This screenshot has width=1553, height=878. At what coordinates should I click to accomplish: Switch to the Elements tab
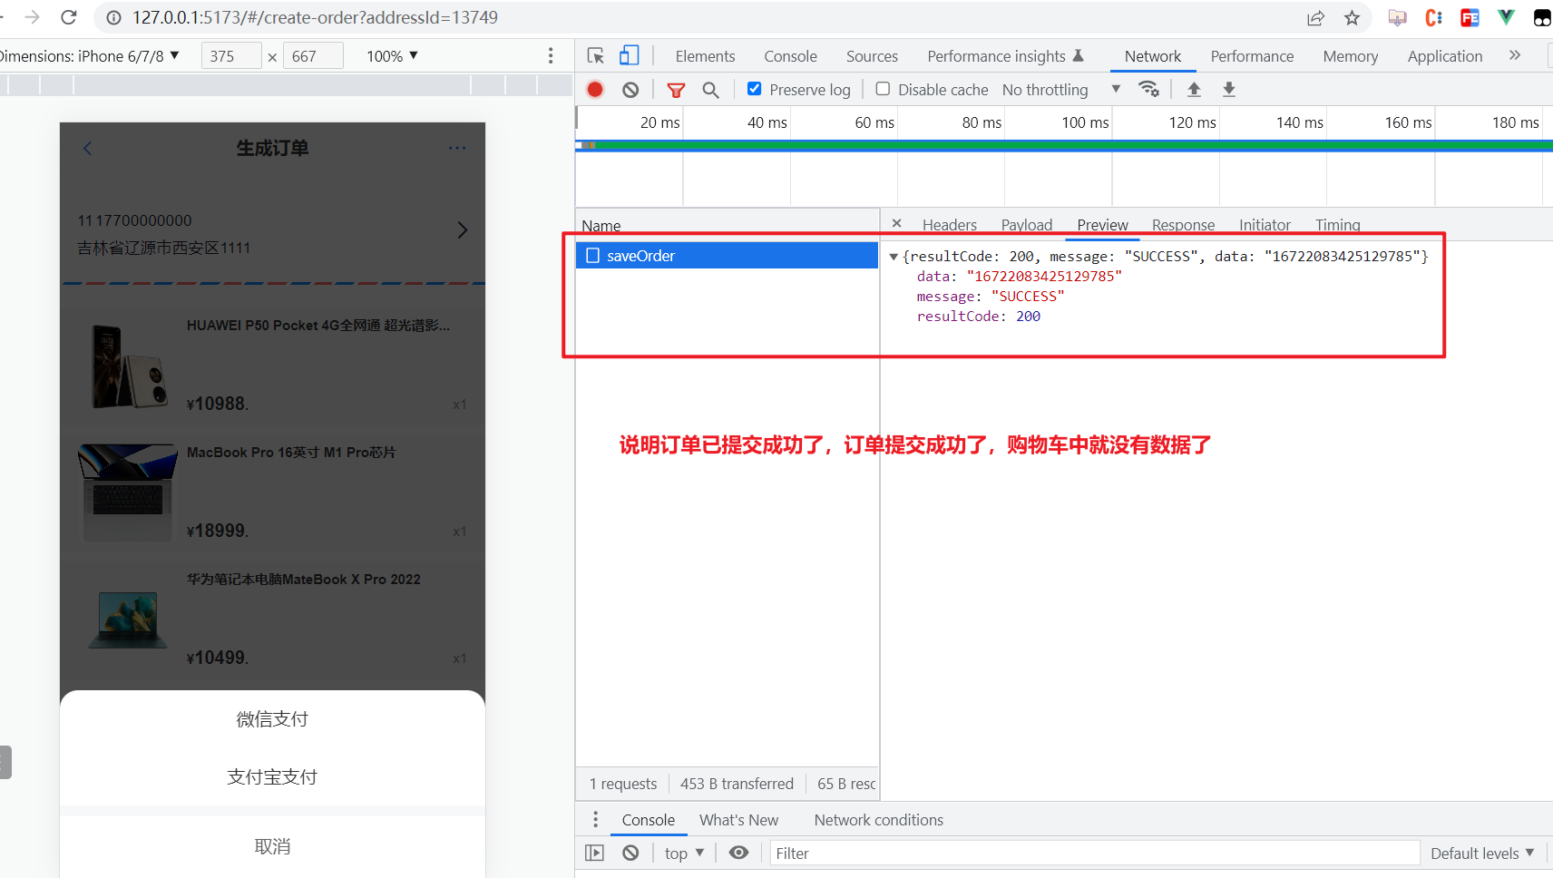pyautogui.click(x=705, y=56)
